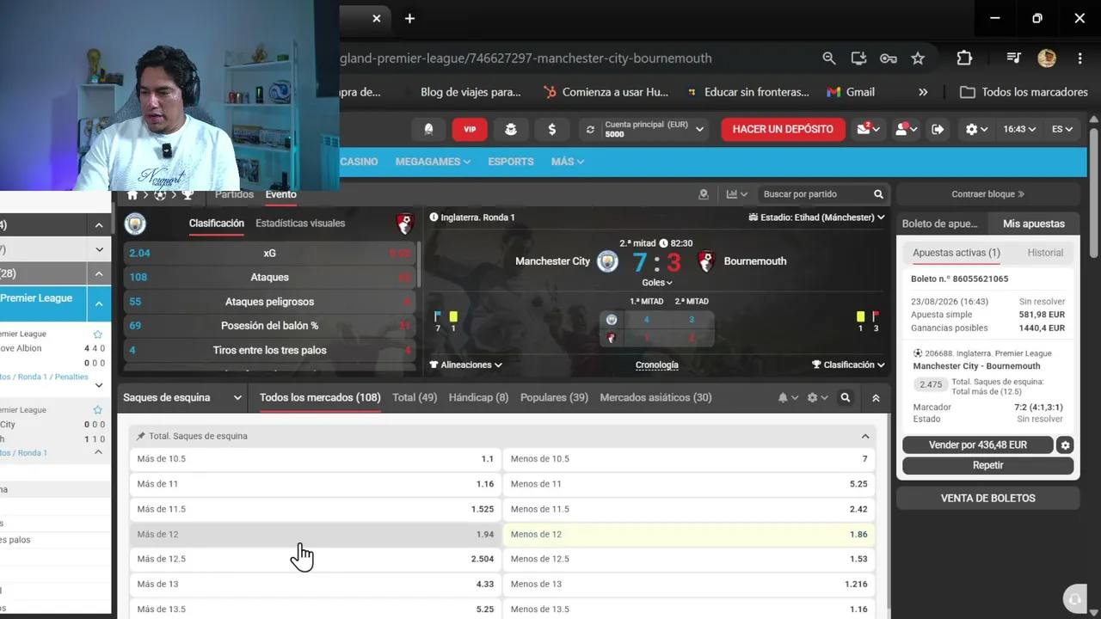Click the rocket icon in site header
This screenshot has height=619, width=1101.
(428, 129)
